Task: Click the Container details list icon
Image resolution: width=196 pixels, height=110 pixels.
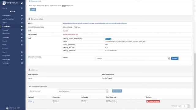Action: 29,19
